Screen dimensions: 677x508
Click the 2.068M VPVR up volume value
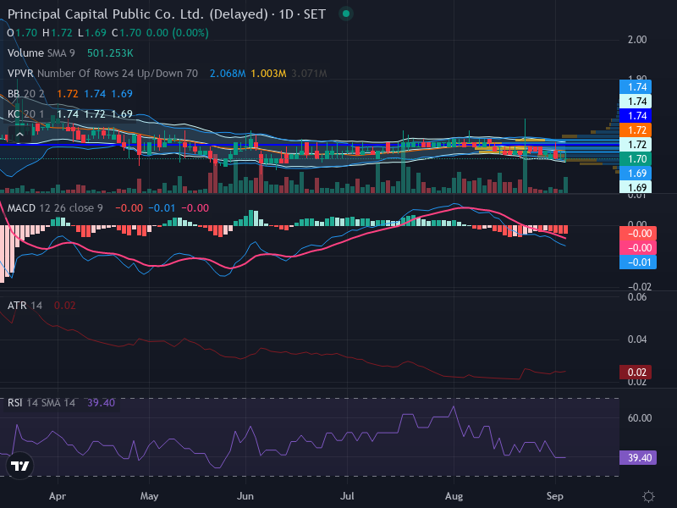click(x=228, y=74)
